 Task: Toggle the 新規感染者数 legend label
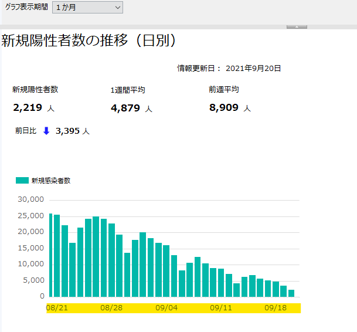tap(51, 181)
